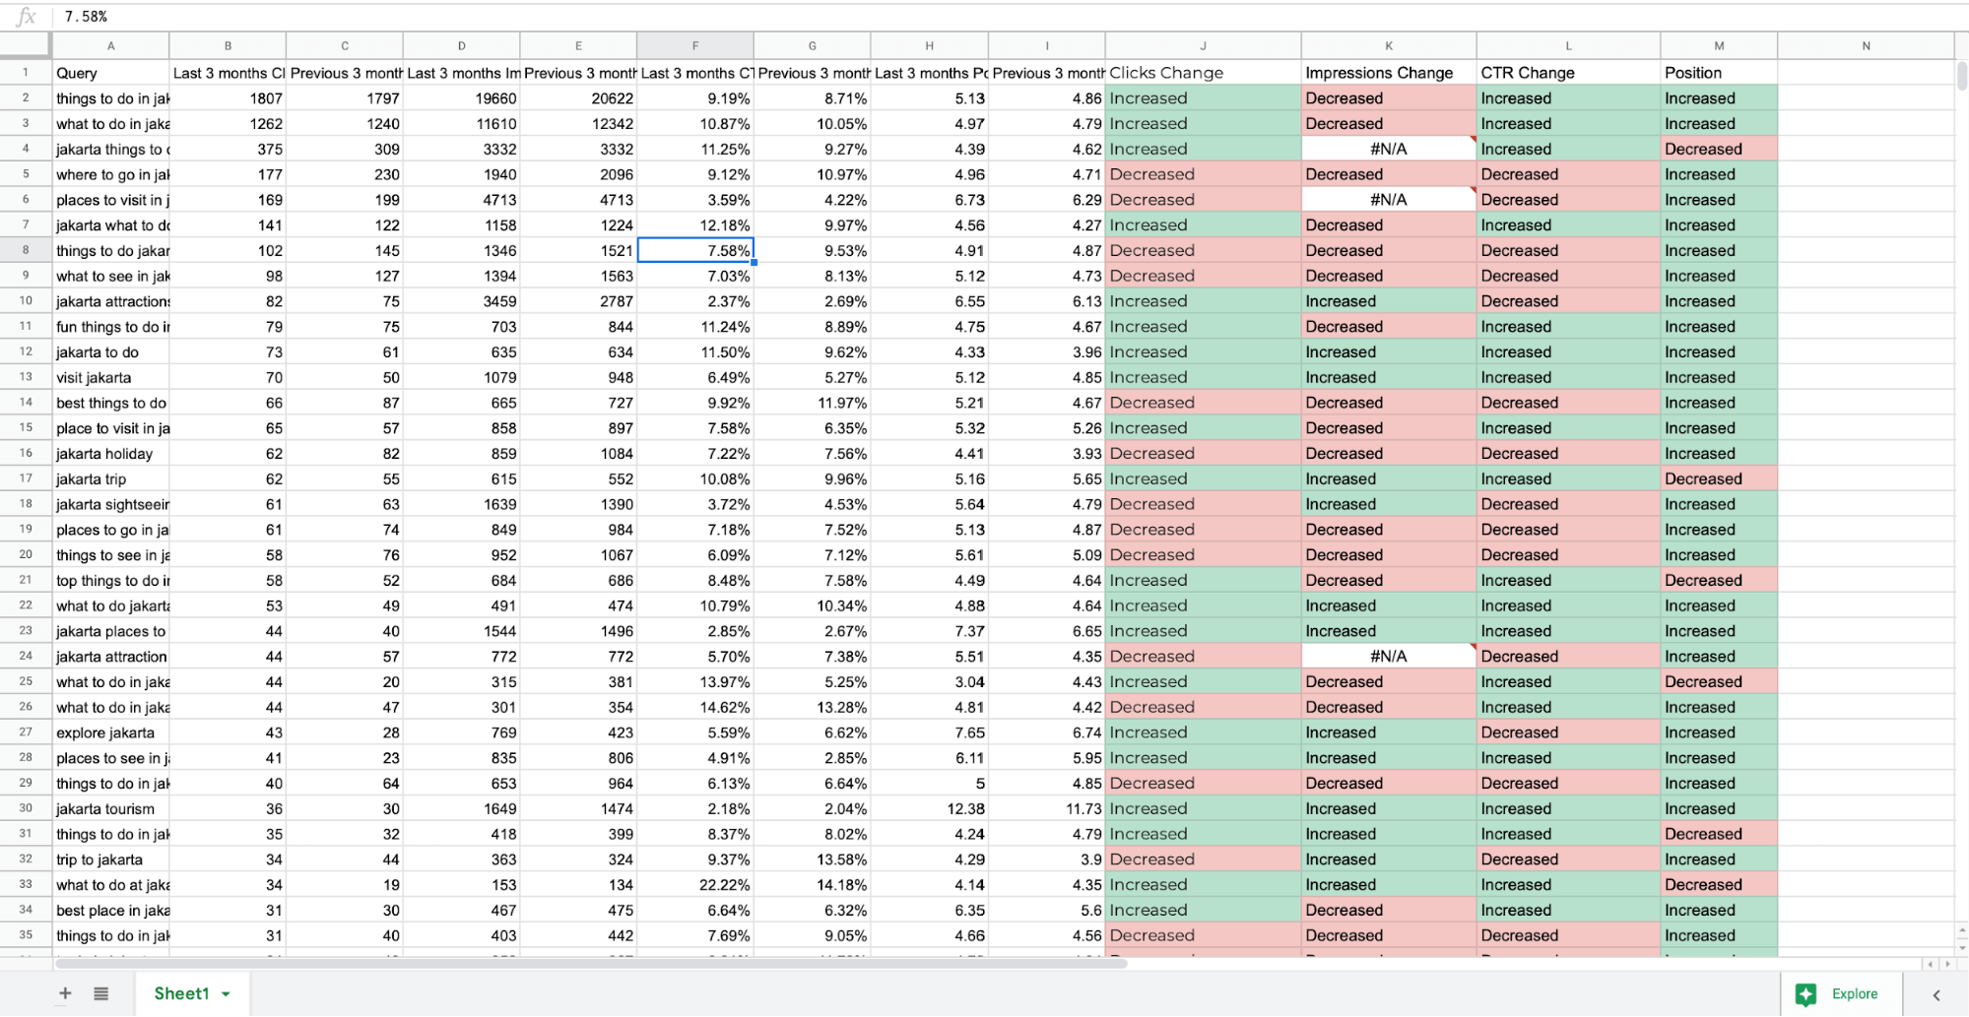Click the 'jakarta to do' query cell
Screen dimensions: 1969x1017
tap(110, 352)
